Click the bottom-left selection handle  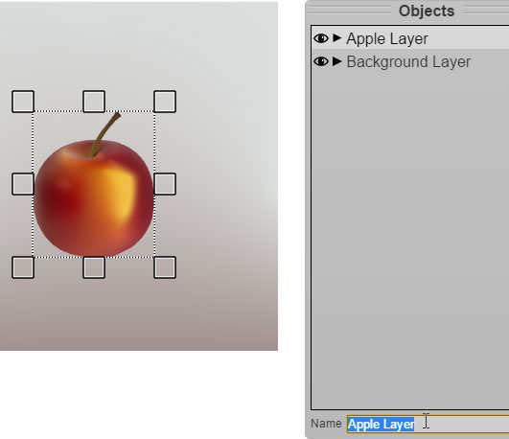click(x=23, y=267)
